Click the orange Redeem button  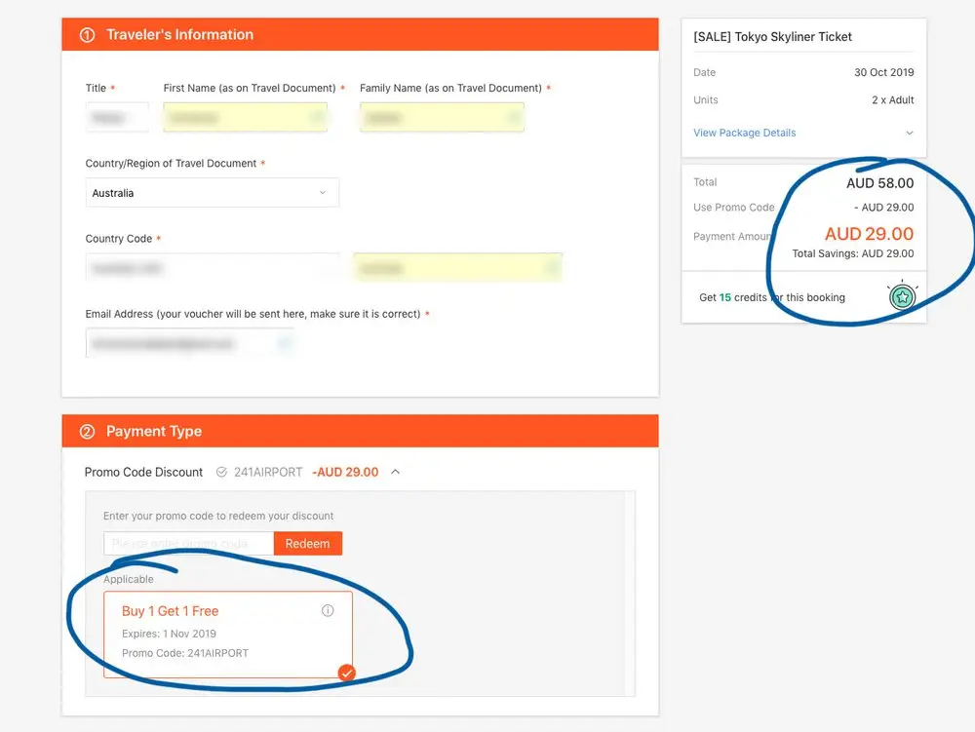tap(308, 544)
